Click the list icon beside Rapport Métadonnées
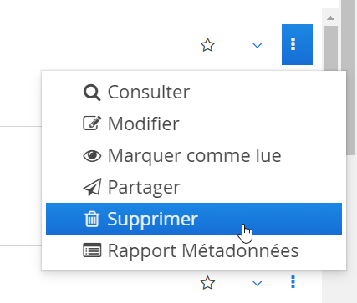Screen dimensions: 357x303 pyautogui.click(x=92, y=250)
